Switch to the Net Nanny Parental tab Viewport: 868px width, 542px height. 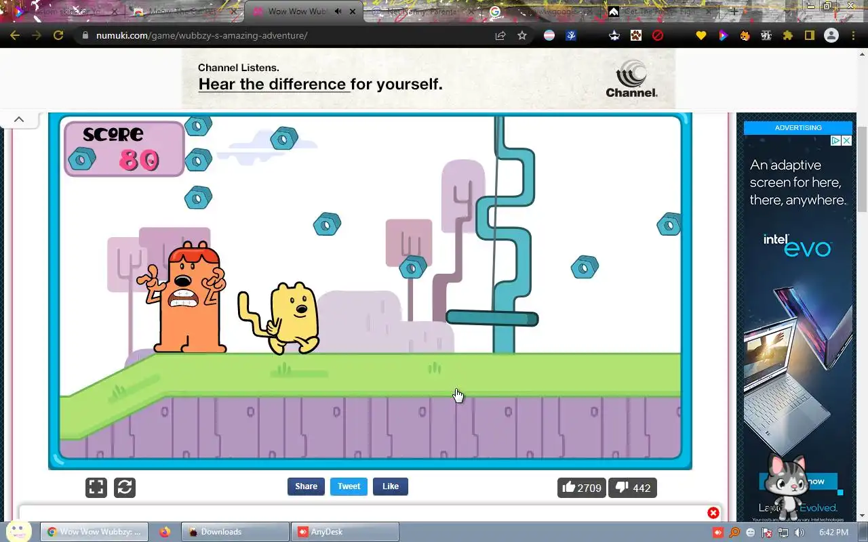421,12
